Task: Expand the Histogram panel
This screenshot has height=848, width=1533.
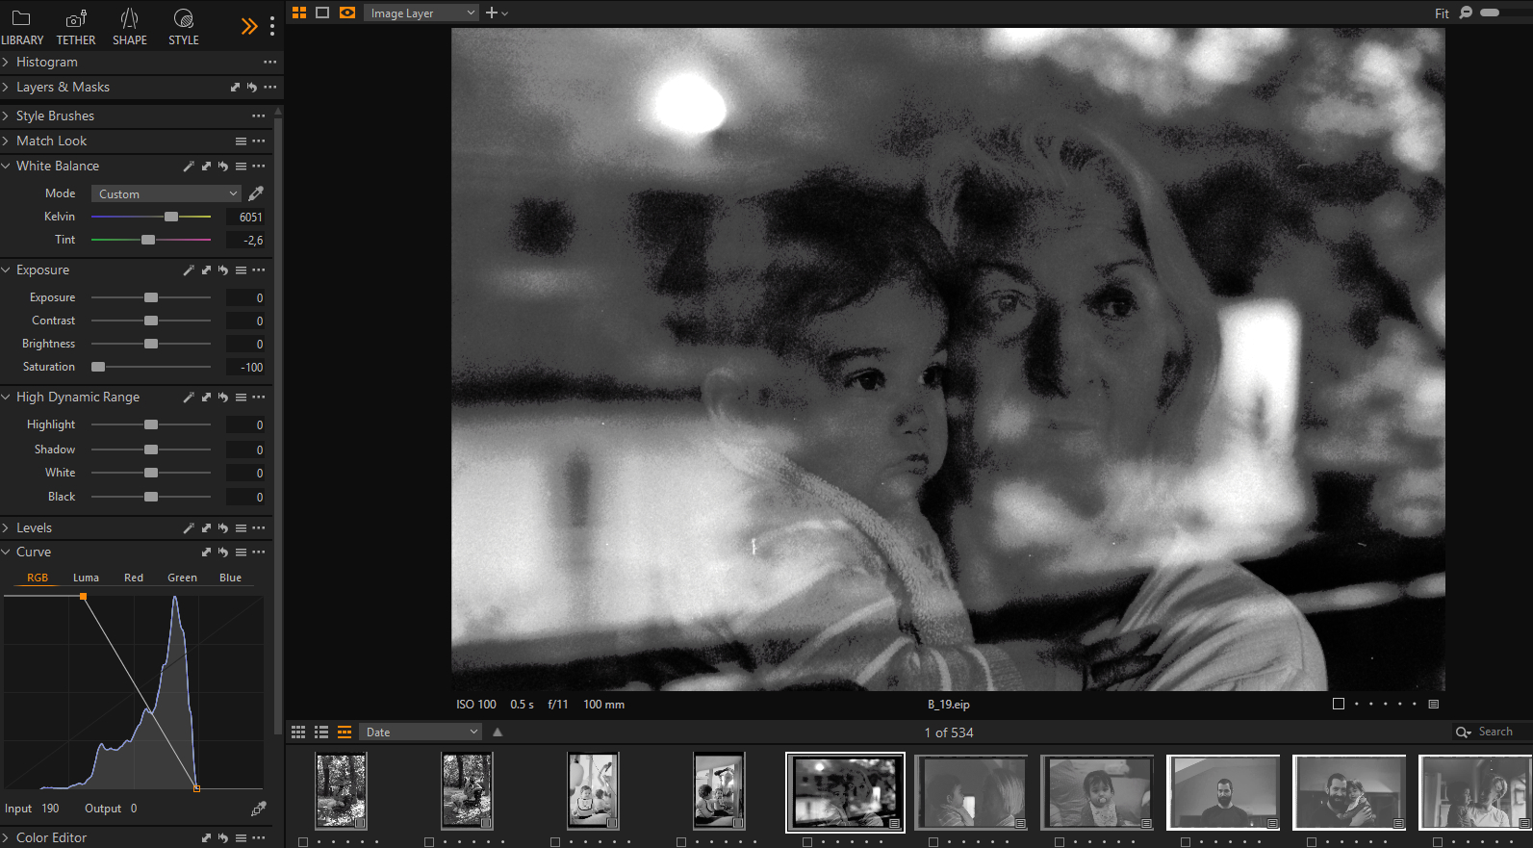Action: 6,62
